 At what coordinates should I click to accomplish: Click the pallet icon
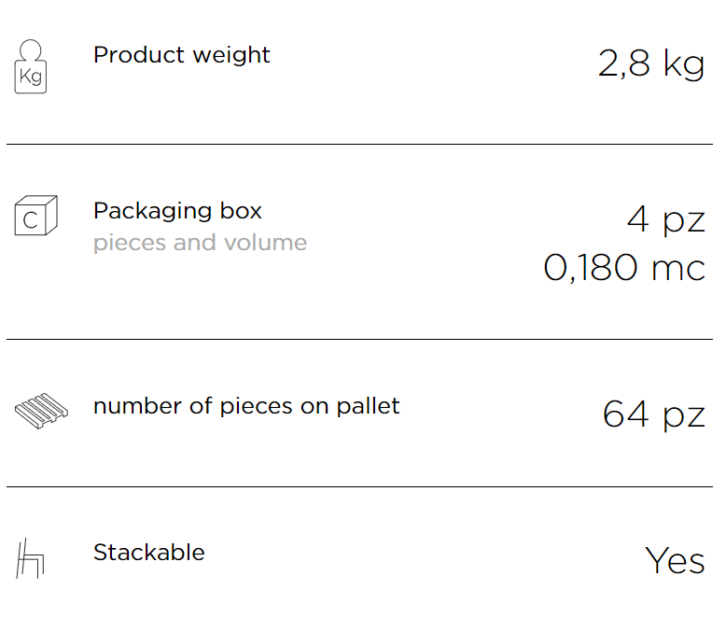tap(41, 411)
